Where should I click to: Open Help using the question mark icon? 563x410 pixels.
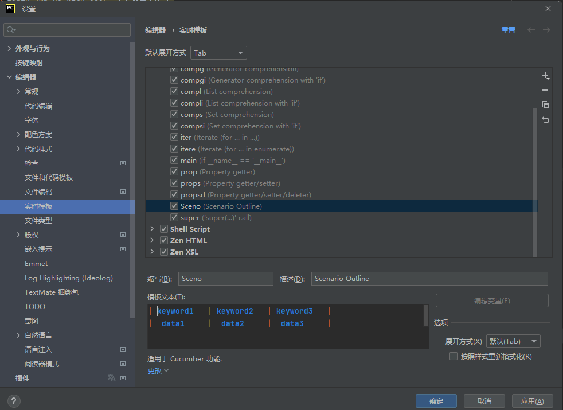pos(13,401)
